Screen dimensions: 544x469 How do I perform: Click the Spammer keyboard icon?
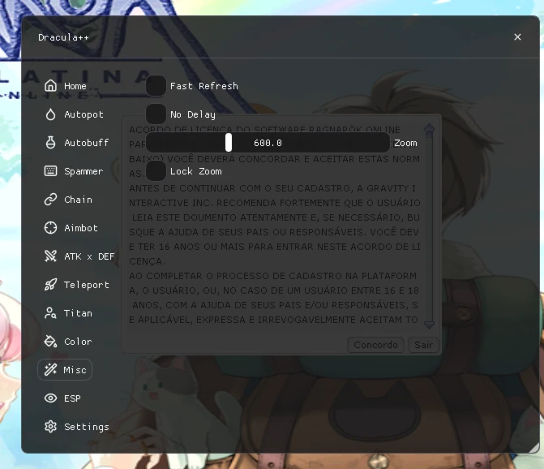(x=50, y=171)
